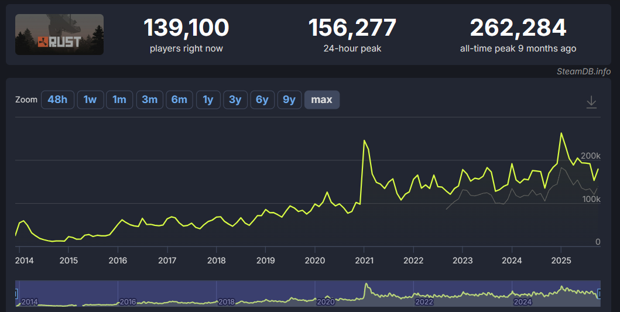Screen dimensions: 620x312
Task: Click the 200k y-axis label
Action: pos(590,156)
